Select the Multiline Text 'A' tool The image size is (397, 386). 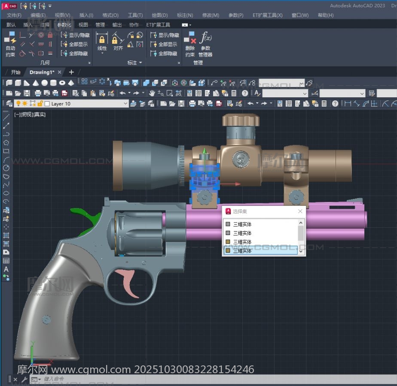pos(6,269)
